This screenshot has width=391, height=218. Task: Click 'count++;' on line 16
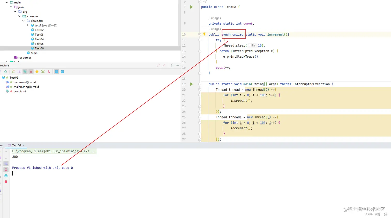pyautogui.click(x=223, y=68)
